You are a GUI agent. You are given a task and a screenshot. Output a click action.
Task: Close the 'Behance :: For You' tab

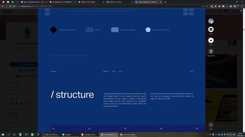(132, 2)
